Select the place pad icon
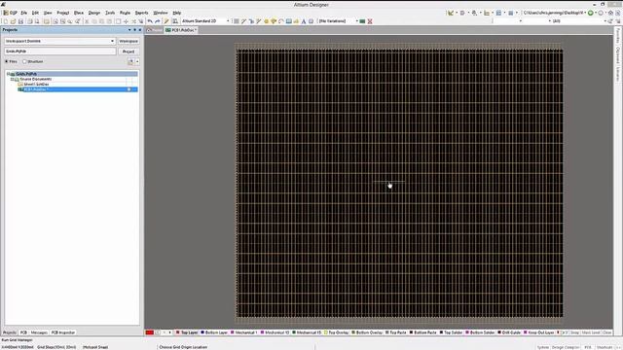This screenshot has width=623, height=350. coord(266,21)
